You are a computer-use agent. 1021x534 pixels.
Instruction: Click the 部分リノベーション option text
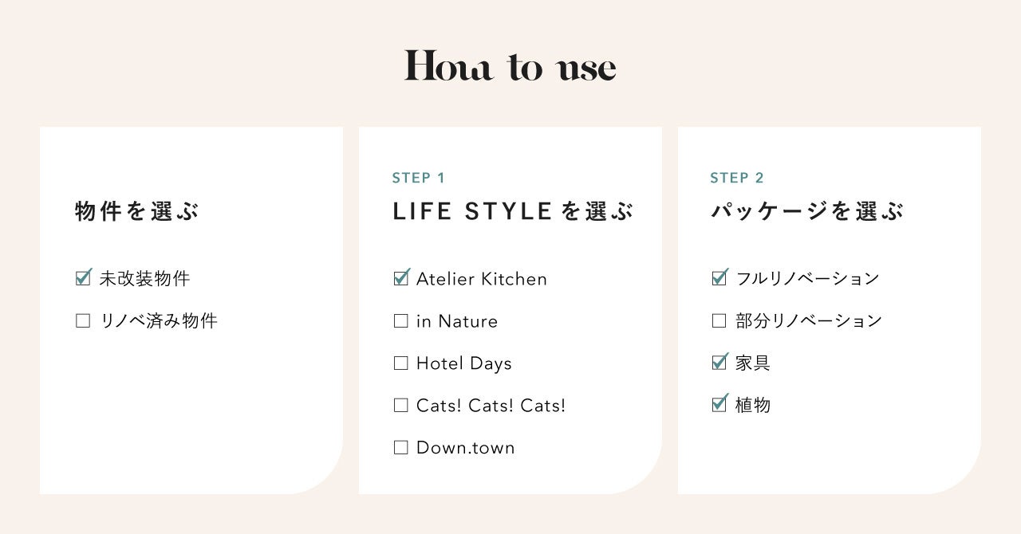click(x=809, y=321)
